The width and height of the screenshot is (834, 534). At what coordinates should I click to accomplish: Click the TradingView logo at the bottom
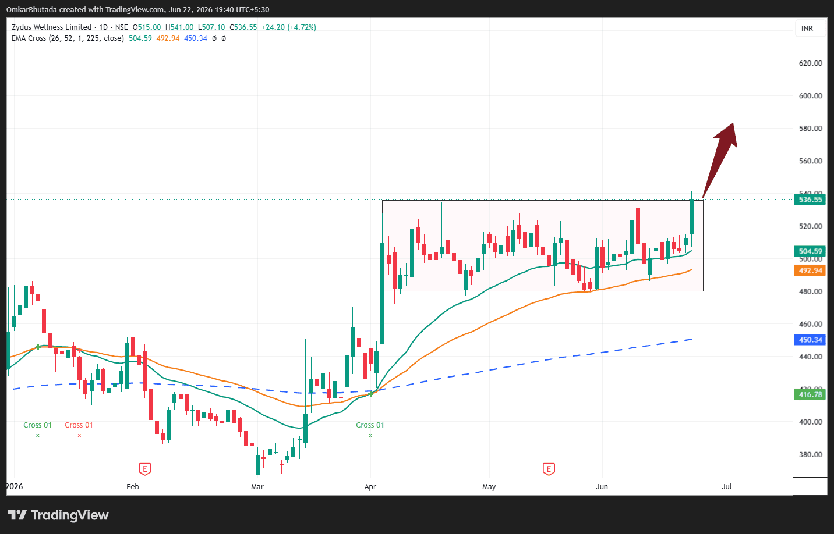[x=58, y=515]
